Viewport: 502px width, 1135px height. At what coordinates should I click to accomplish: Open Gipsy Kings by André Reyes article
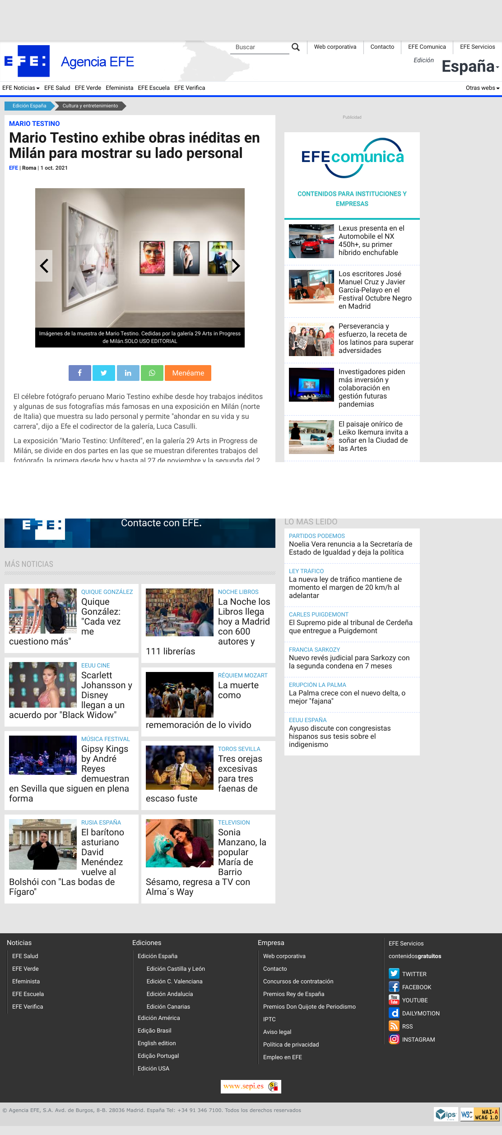(71, 770)
